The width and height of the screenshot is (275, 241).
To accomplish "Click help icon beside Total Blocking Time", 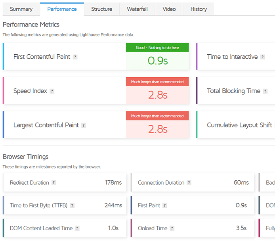I will pos(265,91).
